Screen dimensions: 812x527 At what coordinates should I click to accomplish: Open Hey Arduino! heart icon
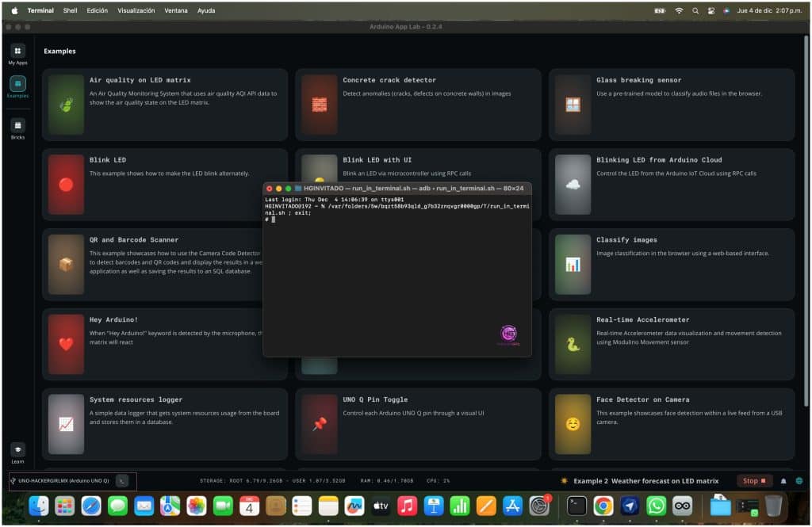66,344
